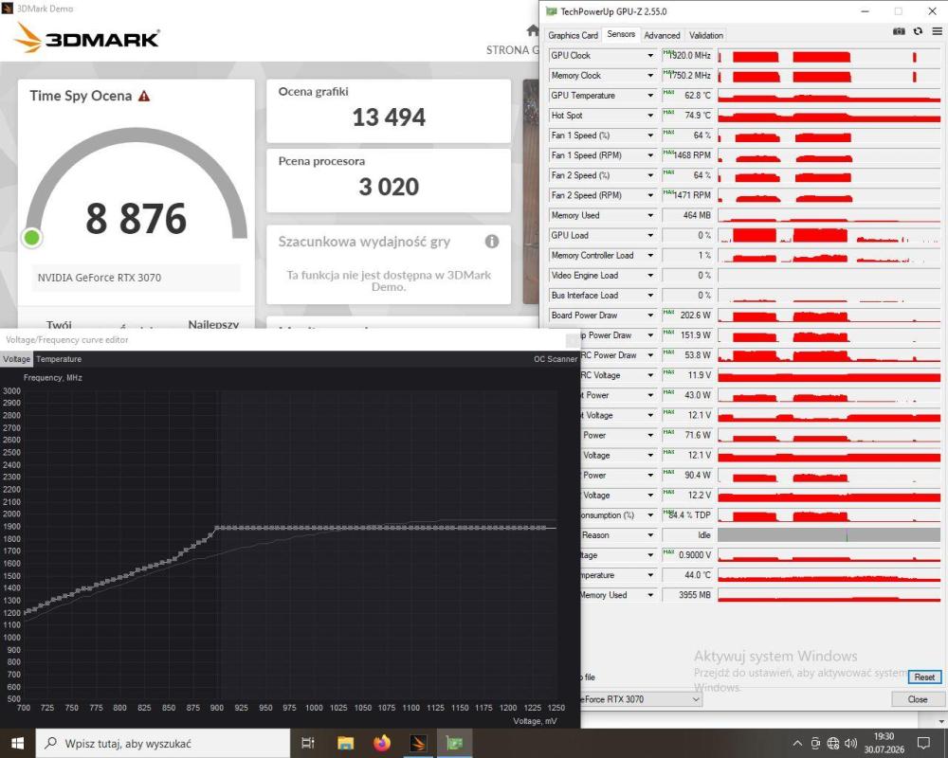Click the Time Spy score 8 876
The width and height of the screenshot is (948, 758).
136,218
